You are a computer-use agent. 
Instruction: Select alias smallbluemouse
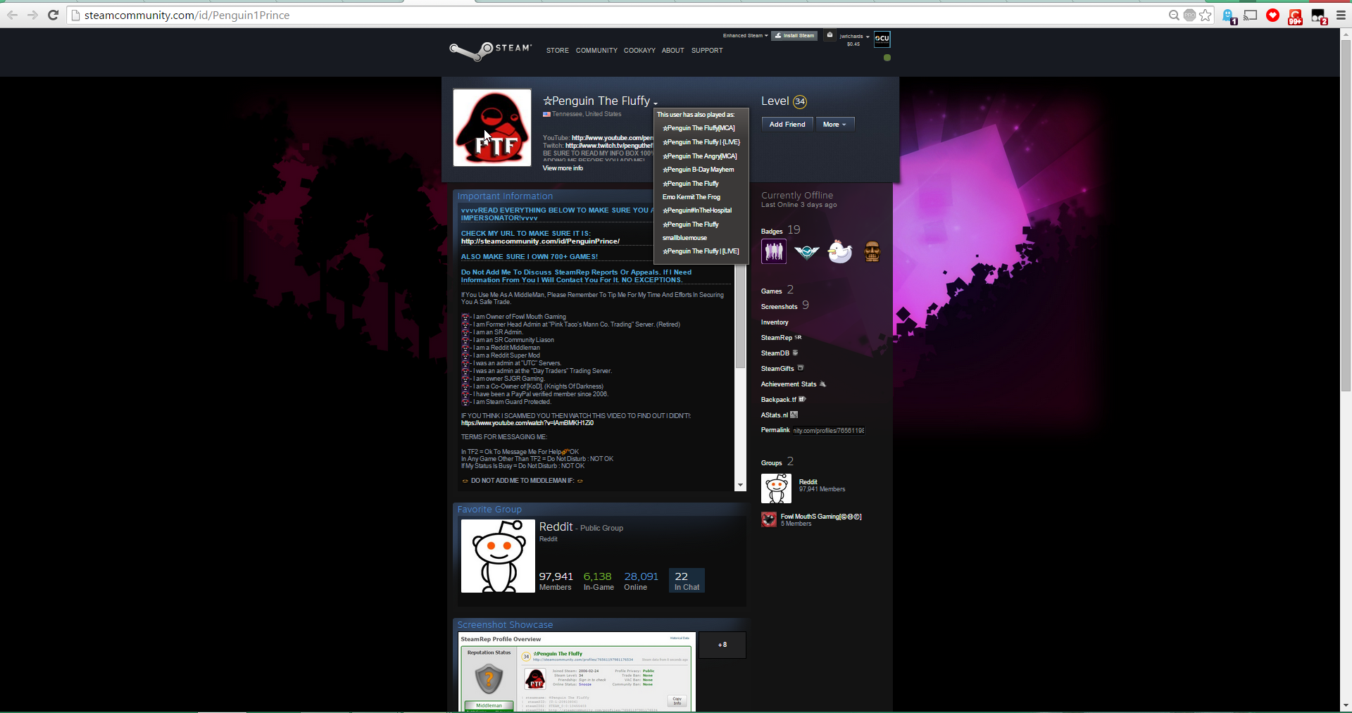point(684,238)
